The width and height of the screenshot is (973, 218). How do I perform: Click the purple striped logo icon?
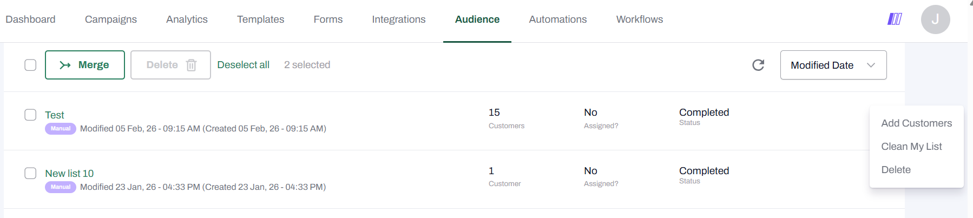tap(895, 19)
